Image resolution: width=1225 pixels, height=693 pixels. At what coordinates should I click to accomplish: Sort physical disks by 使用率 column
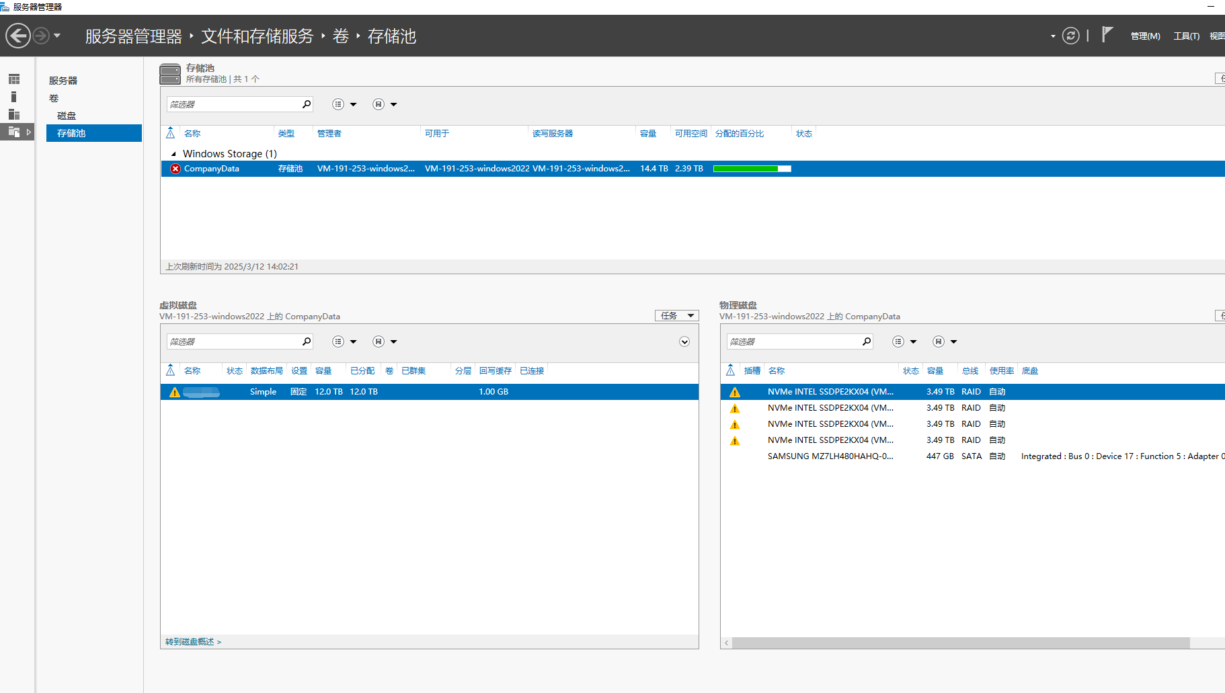pyautogui.click(x=1002, y=371)
